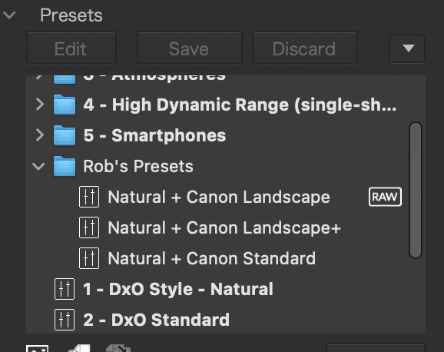This screenshot has height=352, width=444.
Task: Collapse the Presets panel section
Action: coord(9,15)
